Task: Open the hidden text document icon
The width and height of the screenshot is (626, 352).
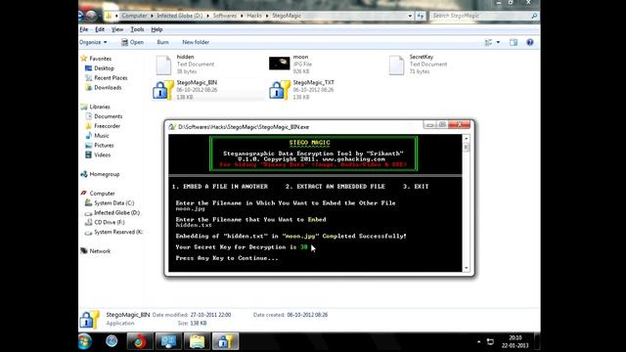Action: (163, 65)
